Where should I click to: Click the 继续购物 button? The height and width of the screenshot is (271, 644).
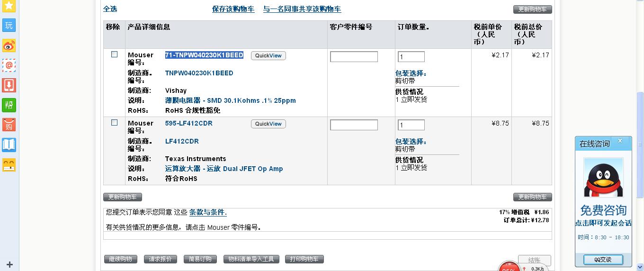[x=121, y=259]
